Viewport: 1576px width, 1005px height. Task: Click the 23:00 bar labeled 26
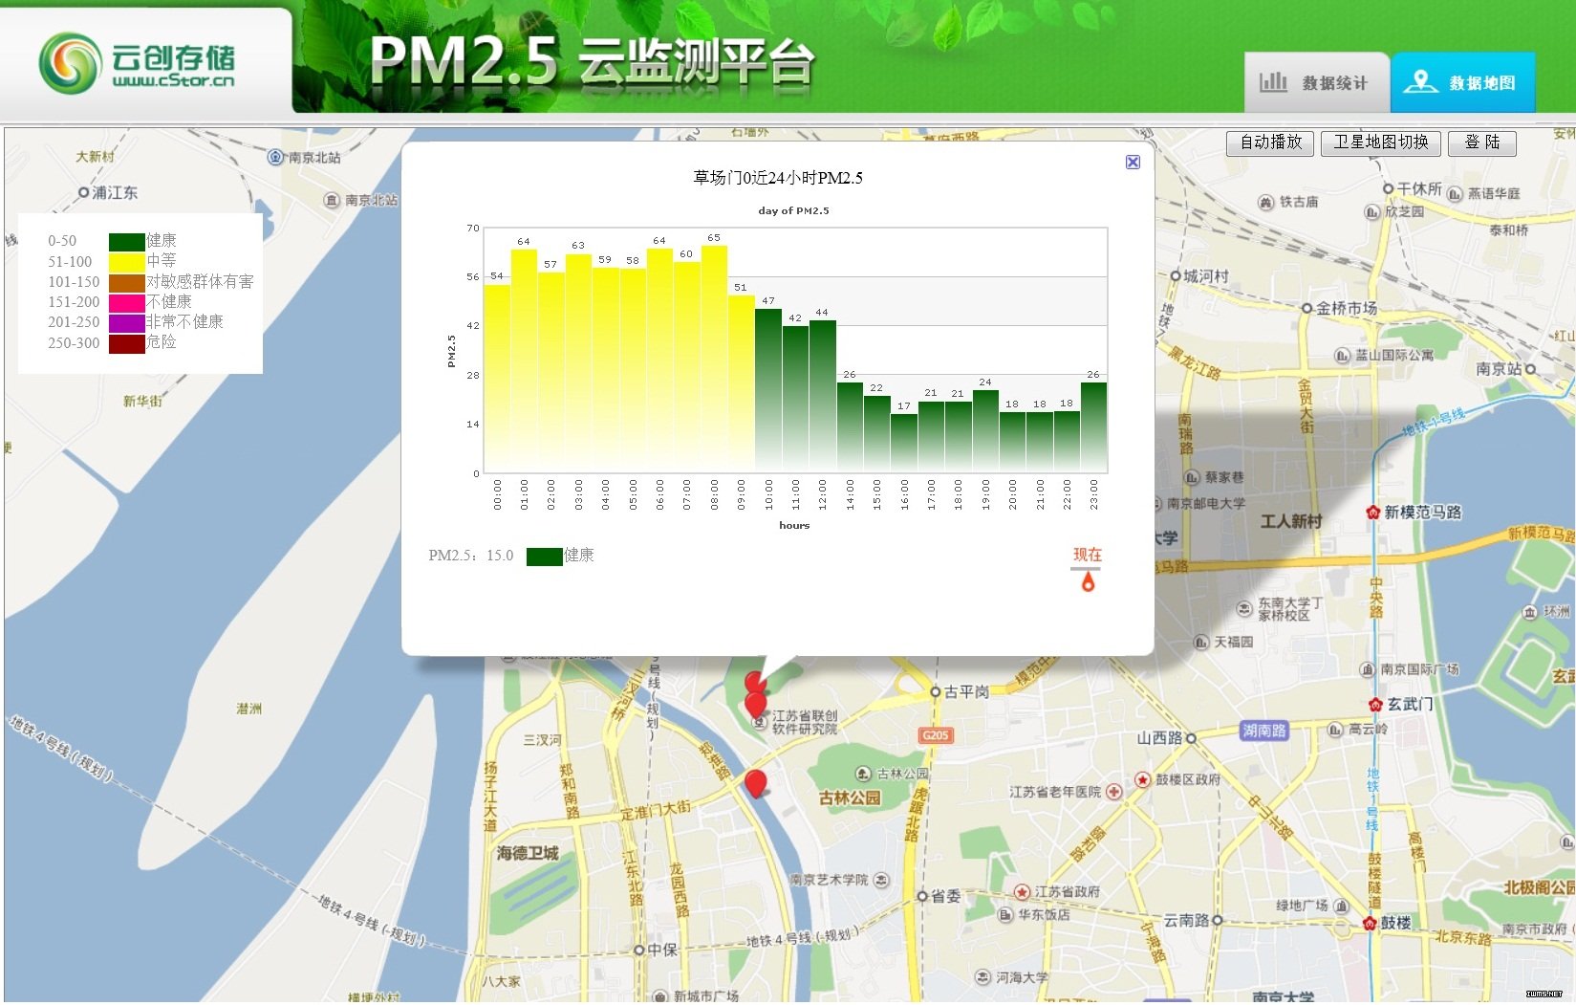pyautogui.click(x=1093, y=427)
